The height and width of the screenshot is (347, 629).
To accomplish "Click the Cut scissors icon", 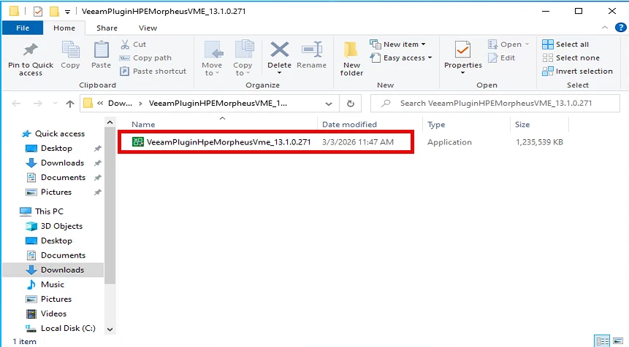I will pyautogui.click(x=125, y=44).
